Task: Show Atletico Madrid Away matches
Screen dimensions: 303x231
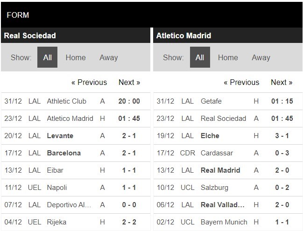Action: [x=261, y=57]
